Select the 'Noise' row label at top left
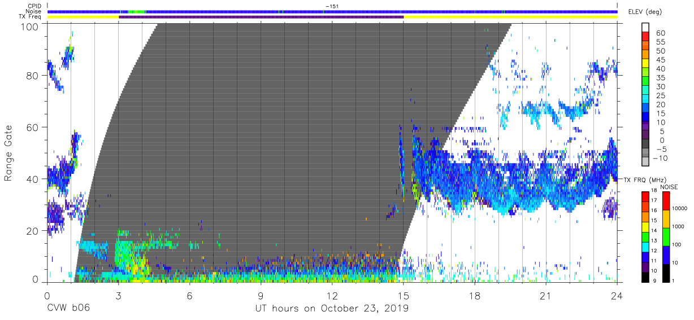Screen dimensions: 694x320 tap(34, 11)
